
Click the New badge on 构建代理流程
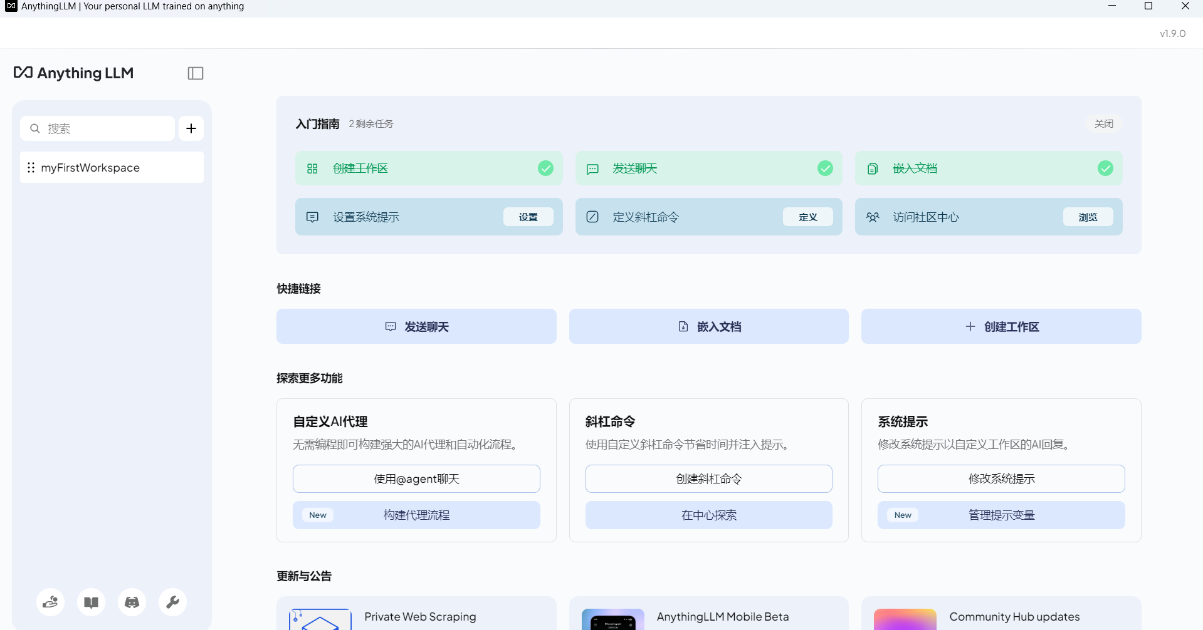(318, 515)
